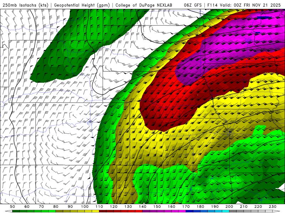Click the 'College of DuPage NEXLAB' credit
This screenshot has width=285, height=213.
coord(144,5)
